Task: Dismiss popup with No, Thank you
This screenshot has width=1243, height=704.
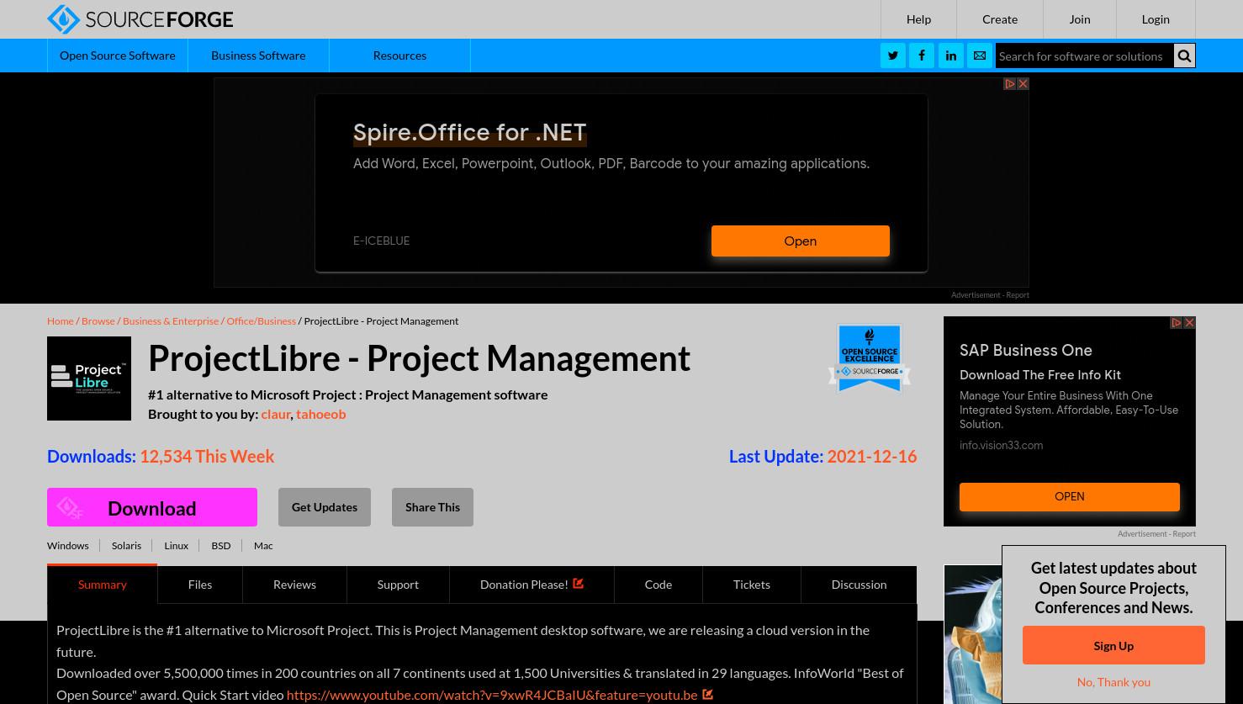Action: pos(1113,682)
